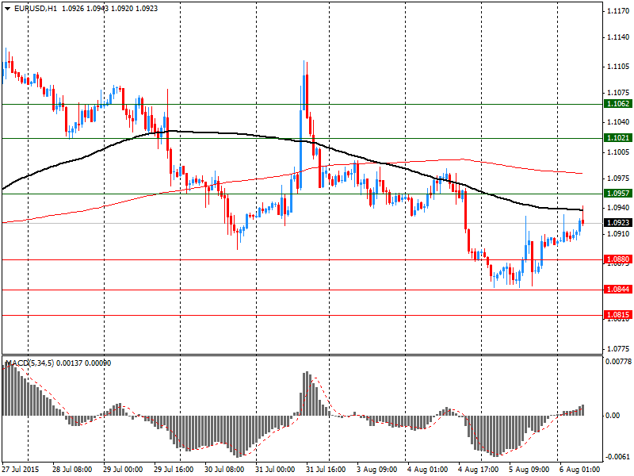
Task: Click the 1.1075 price scale value
Action: (618, 93)
